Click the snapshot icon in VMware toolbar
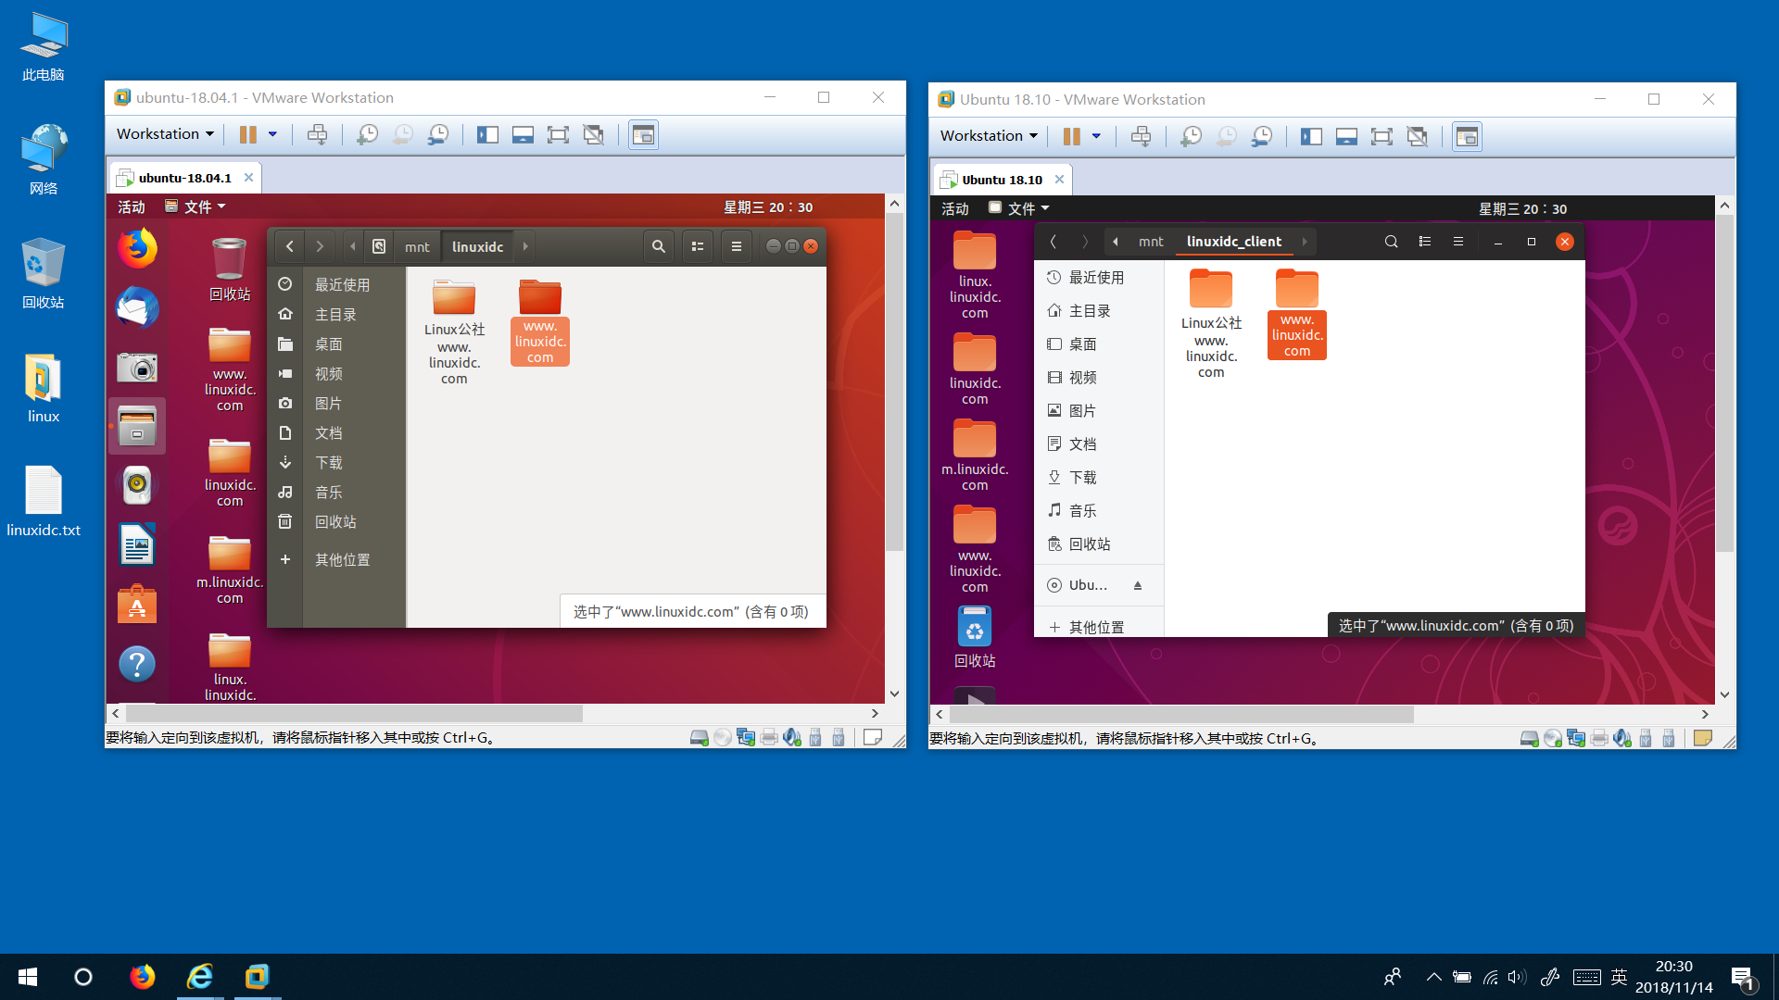 [x=368, y=134]
